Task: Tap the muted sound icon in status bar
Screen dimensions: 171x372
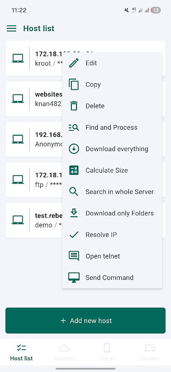Action: 127,10
